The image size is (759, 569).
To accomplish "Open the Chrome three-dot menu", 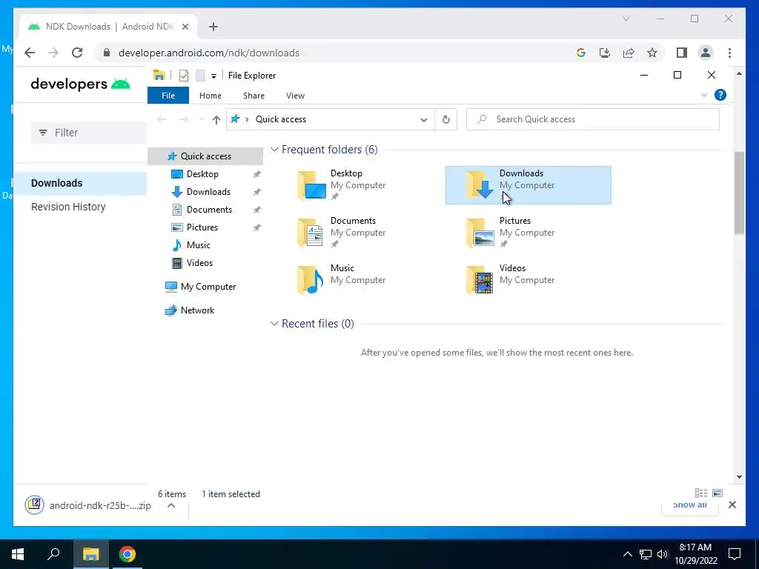I will 729,53.
